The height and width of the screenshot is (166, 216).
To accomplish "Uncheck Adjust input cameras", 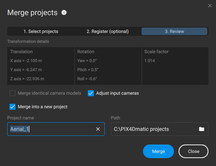I will coord(91,93).
